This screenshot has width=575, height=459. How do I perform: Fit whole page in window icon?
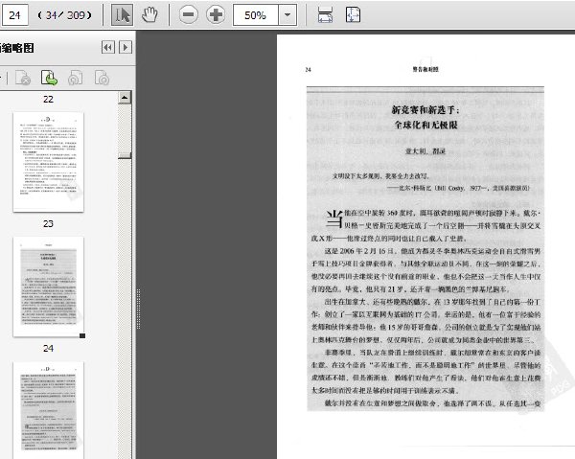(x=353, y=15)
